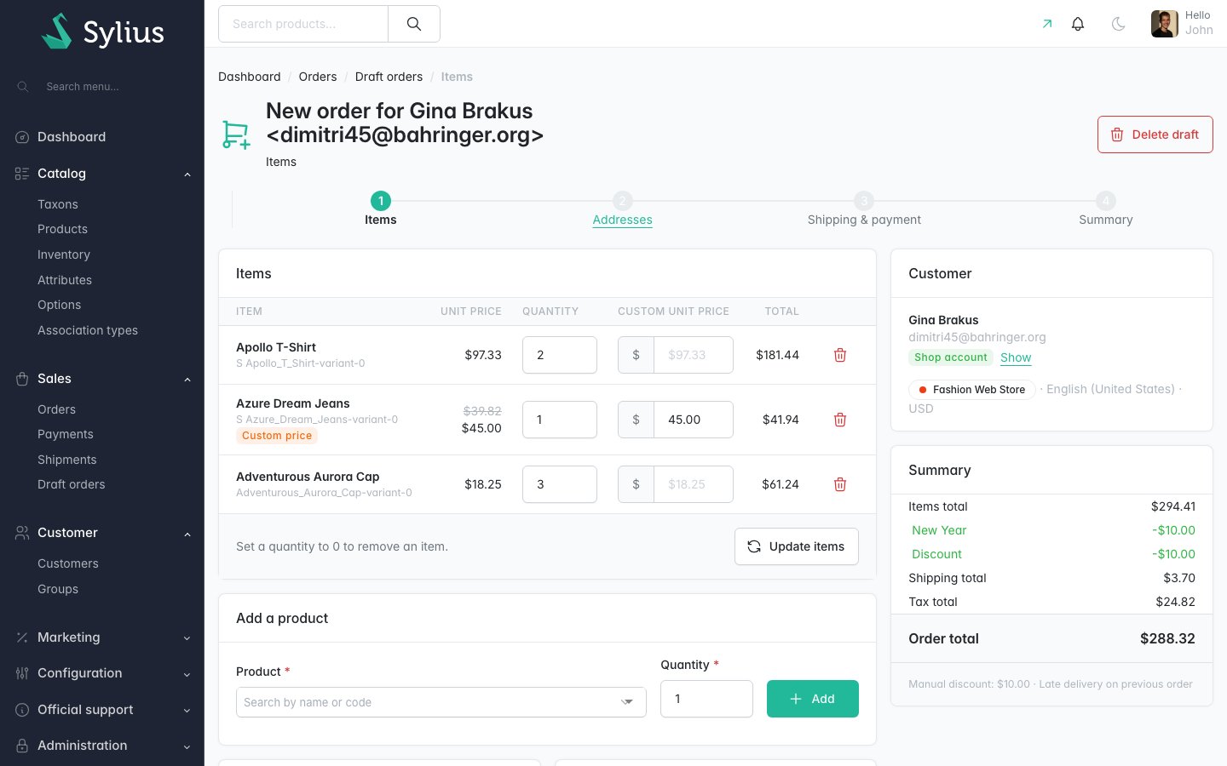Viewport: 1227px width, 766px height.
Task: Delete the Apollo T-Shirt item
Action: point(840,355)
